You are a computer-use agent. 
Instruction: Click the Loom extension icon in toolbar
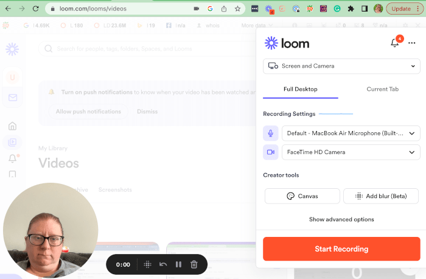point(269,9)
